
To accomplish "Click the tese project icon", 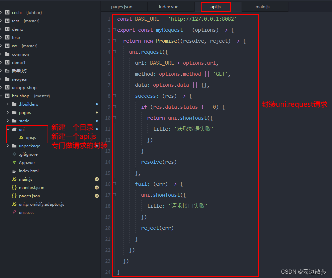I will tap(7, 38).
